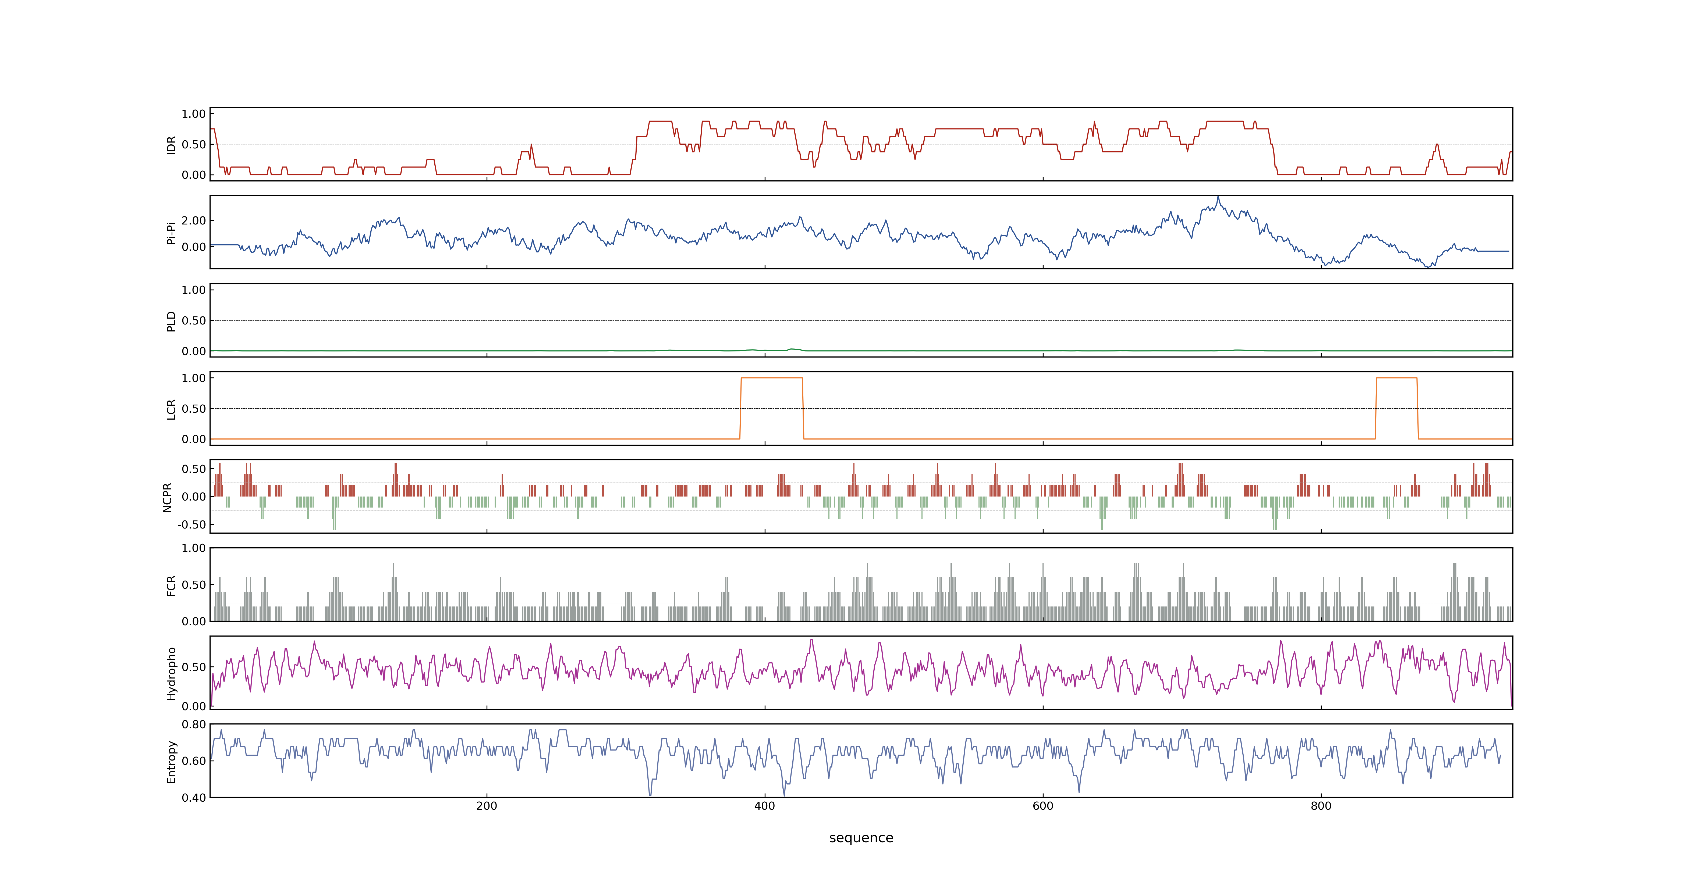Image resolution: width=1681 pixels, height=896 pixels.
Task: Click the IDR axis label
Action: 171,145
